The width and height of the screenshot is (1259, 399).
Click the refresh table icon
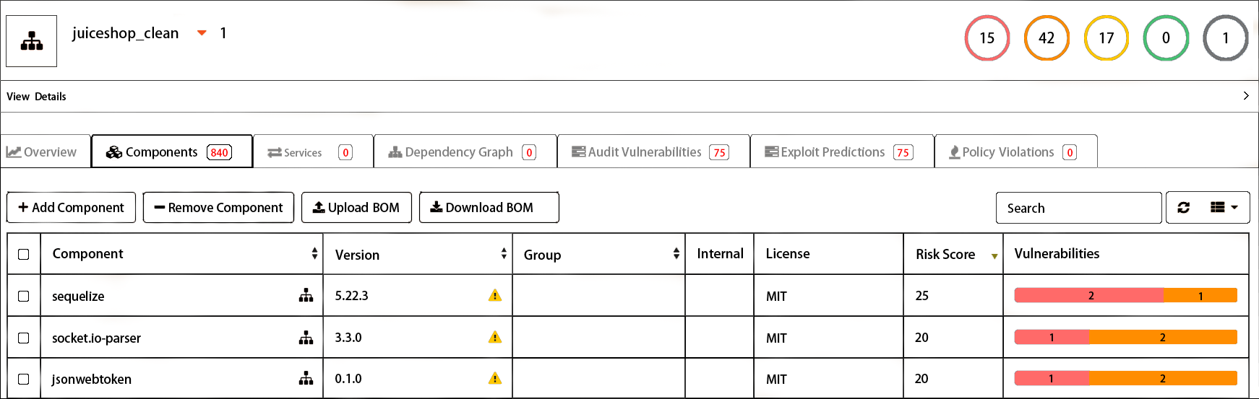point(1183,208)
